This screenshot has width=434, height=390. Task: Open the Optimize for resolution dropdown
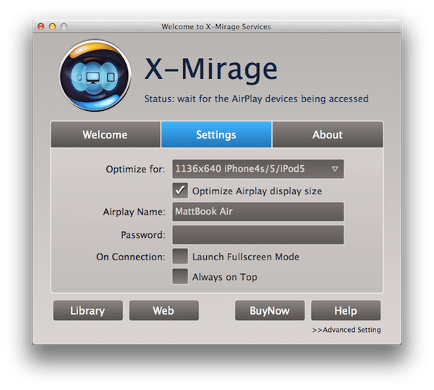258,169
